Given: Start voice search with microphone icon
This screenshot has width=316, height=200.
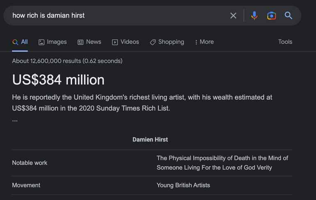Looking at the screenshot, I should (254, 16).
